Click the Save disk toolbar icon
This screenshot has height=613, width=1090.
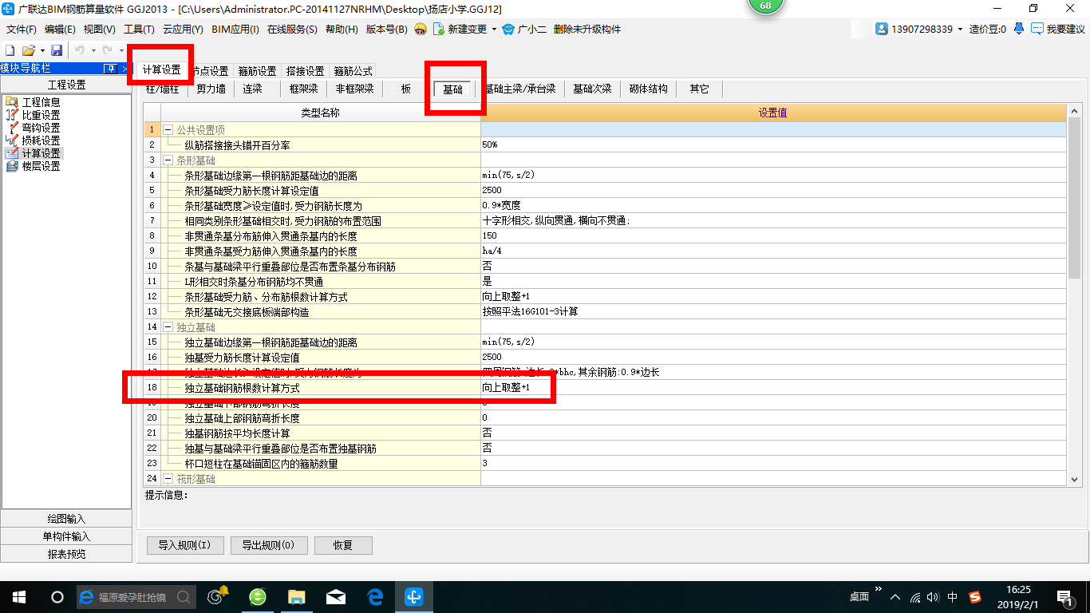point(57,50)
